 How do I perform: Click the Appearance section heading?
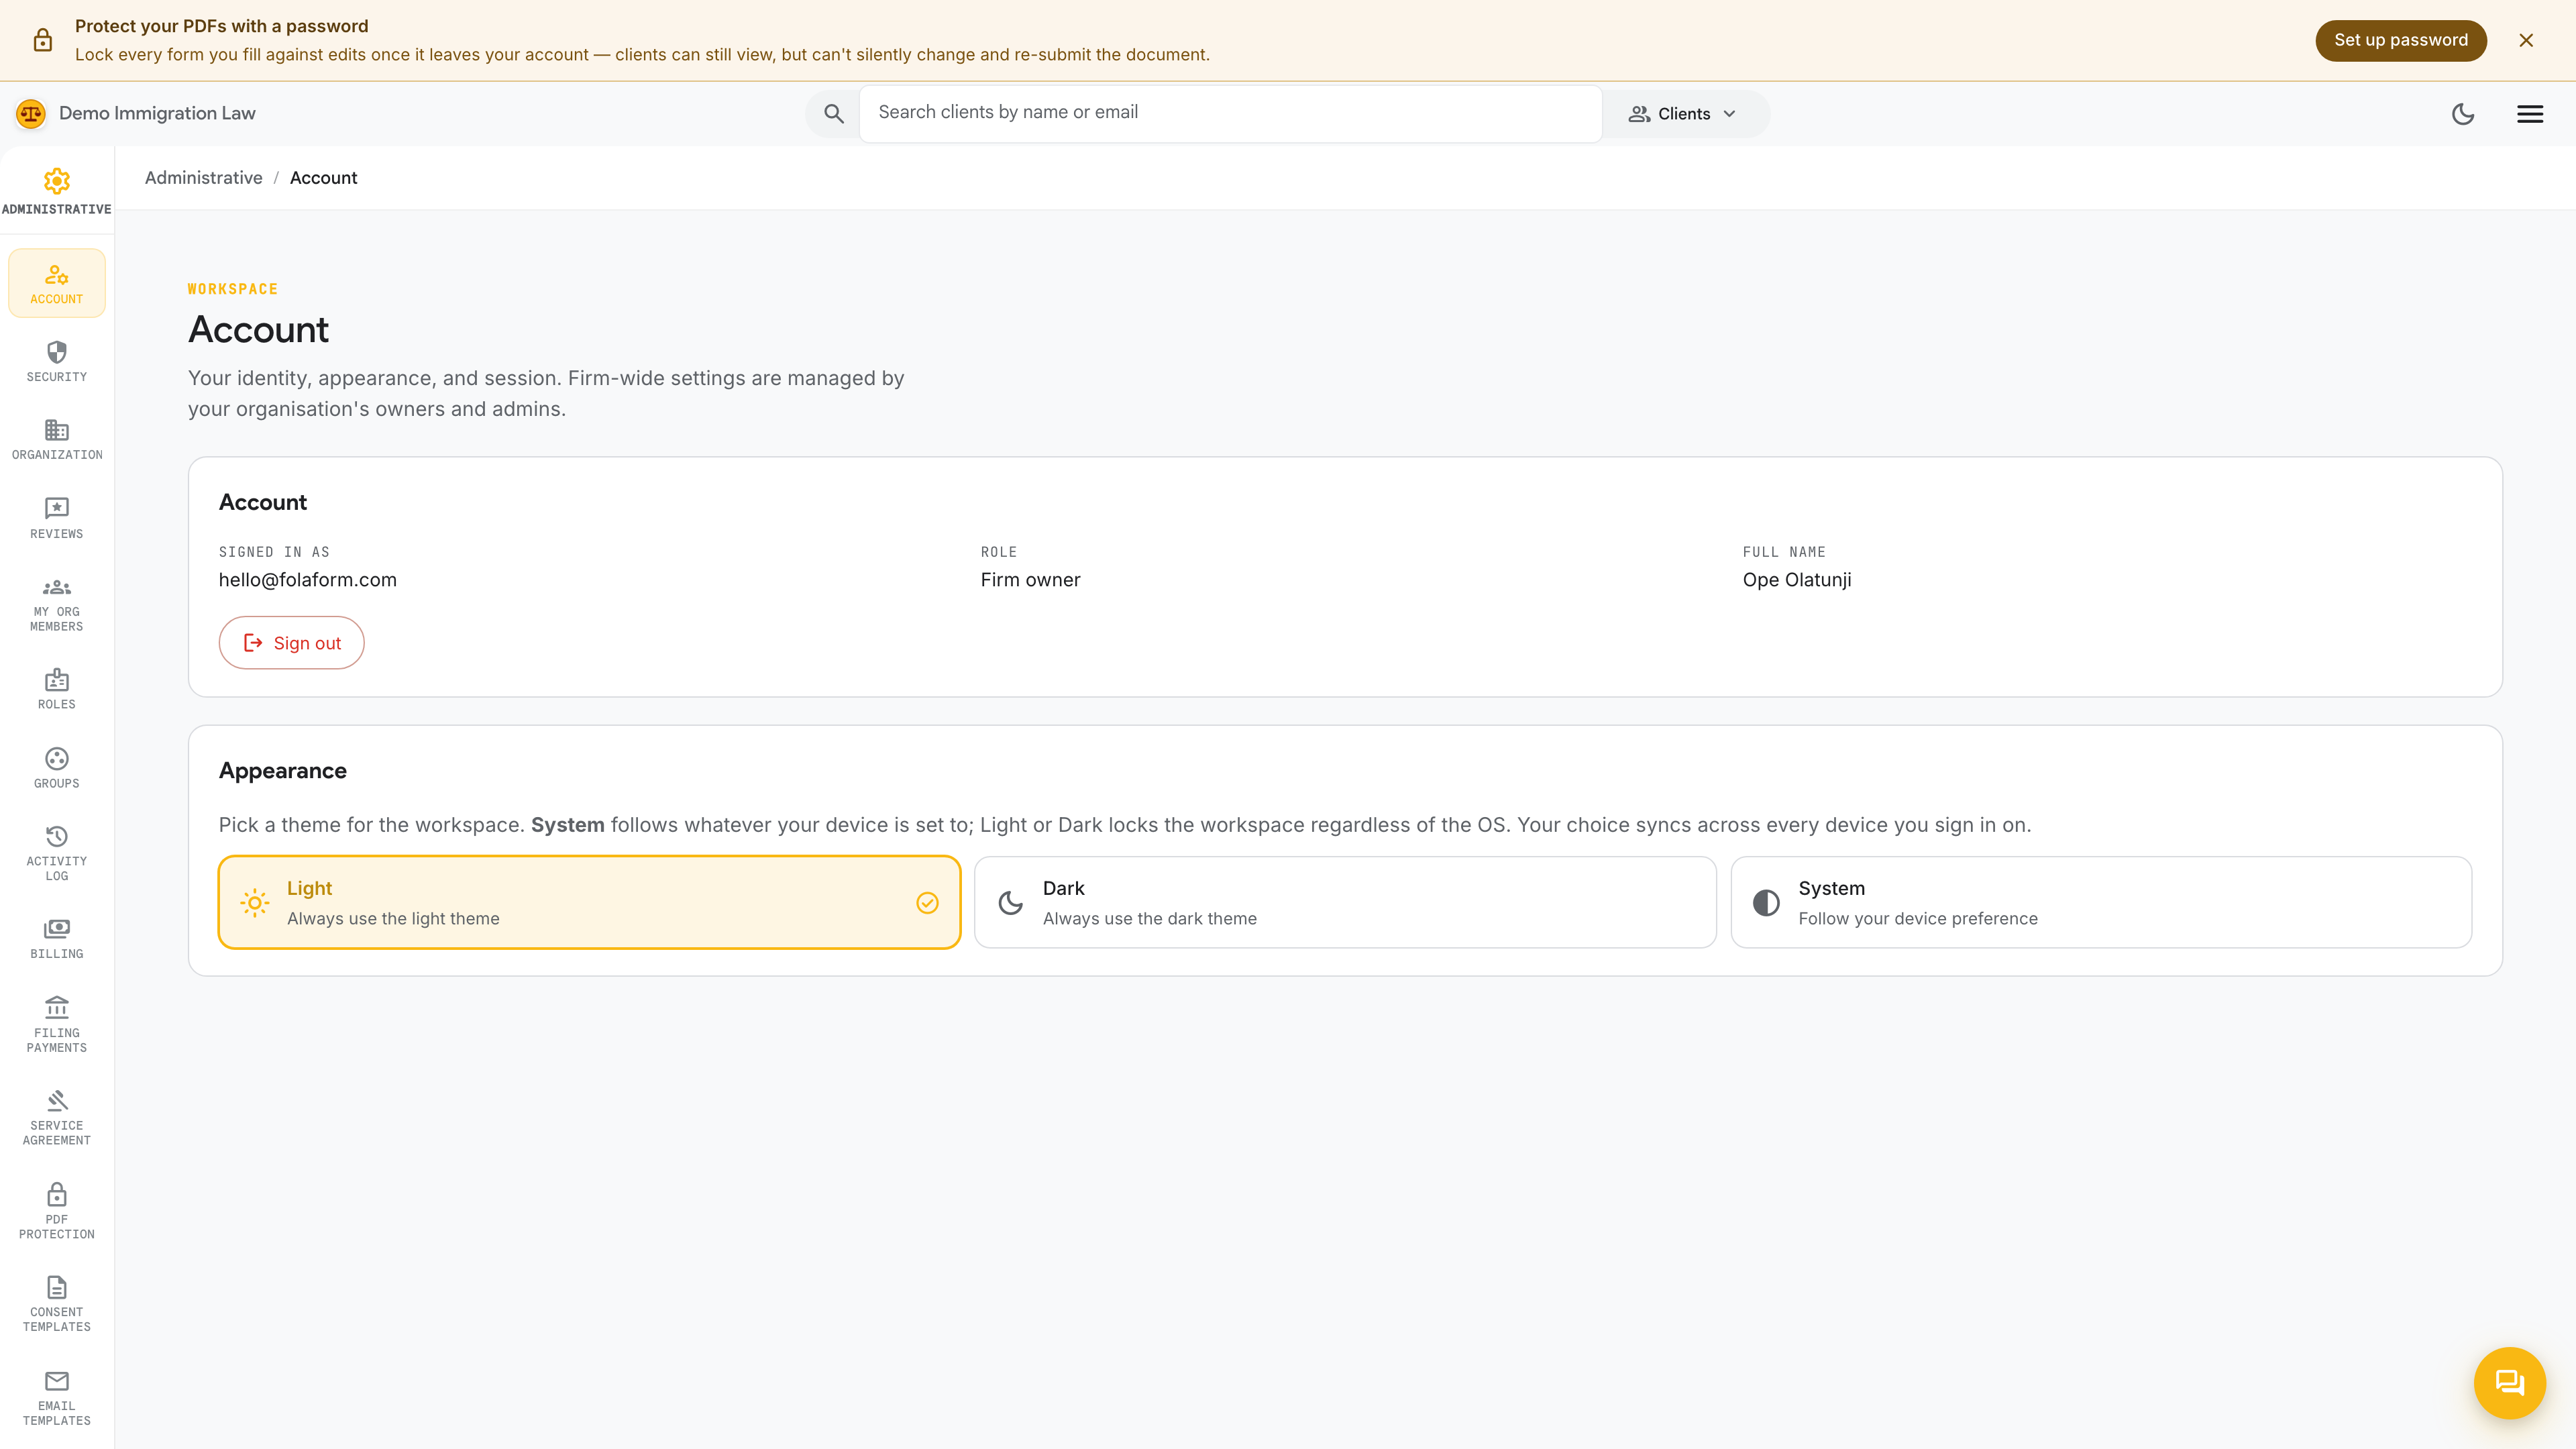pos(283,771)
